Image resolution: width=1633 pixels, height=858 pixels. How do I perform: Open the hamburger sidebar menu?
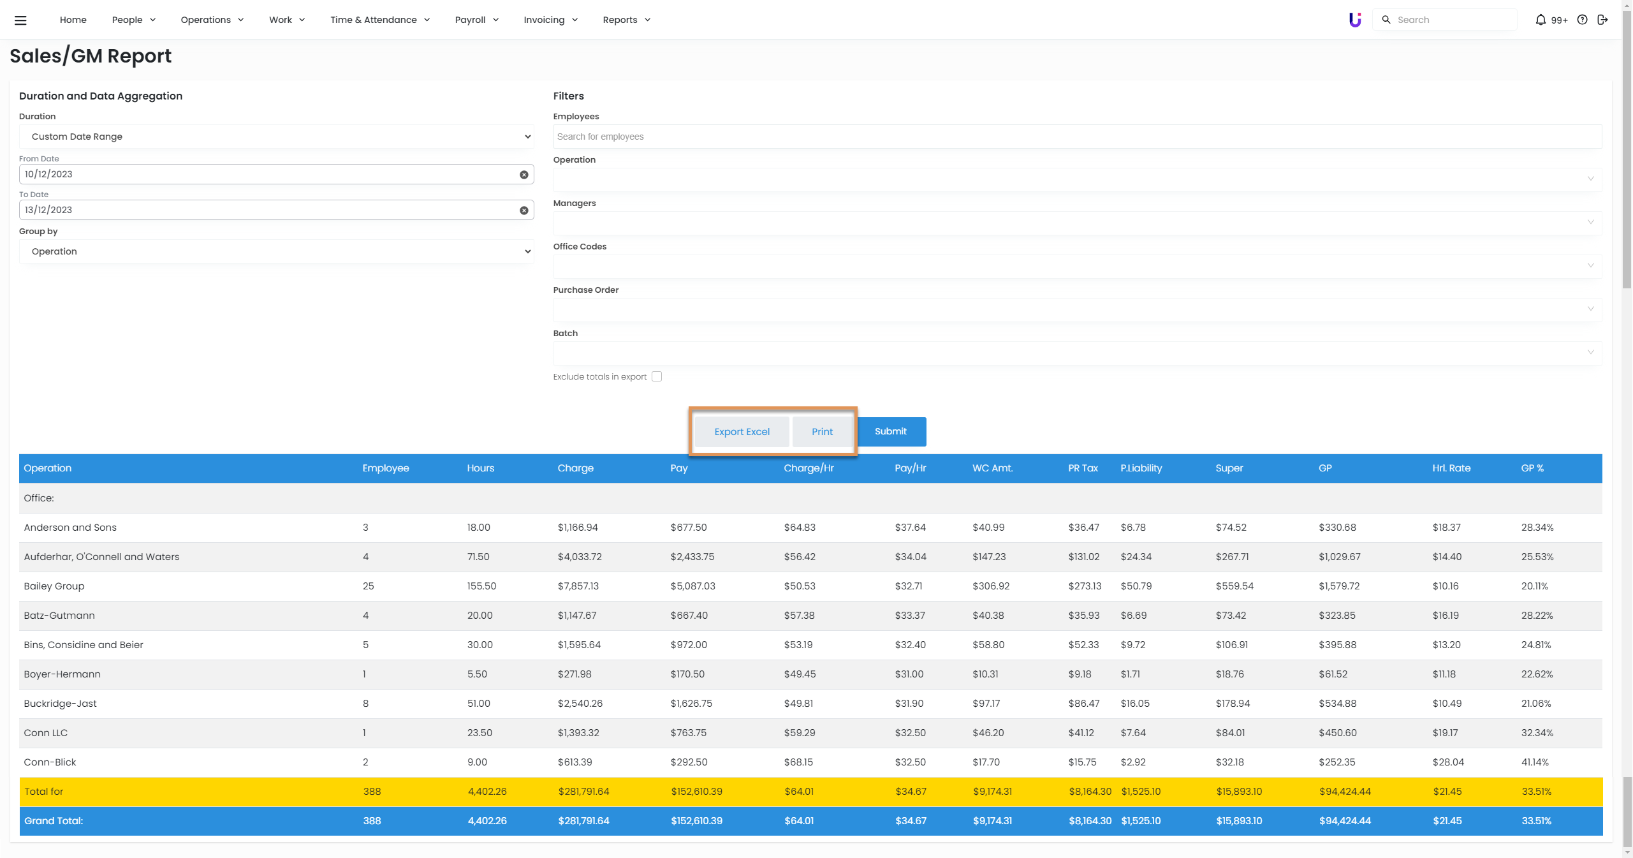pyautogui.click(x=20, y=20)
